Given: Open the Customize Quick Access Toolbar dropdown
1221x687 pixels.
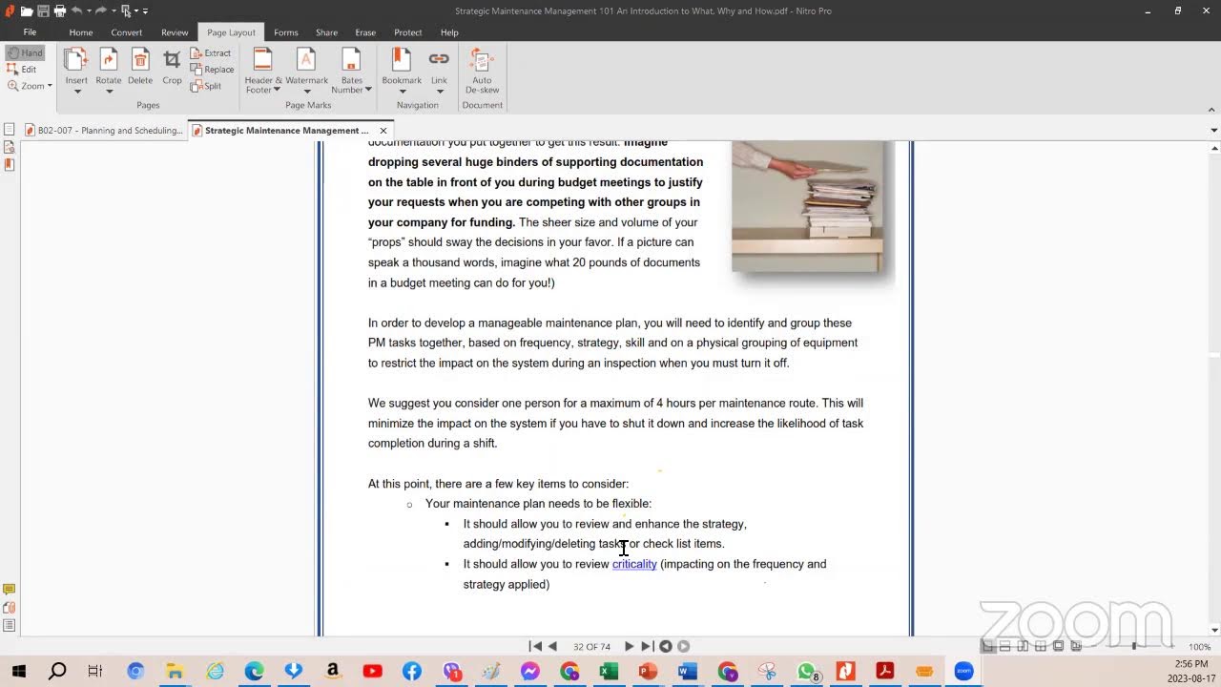Looking at the screenshot, I should tap(146, 11).
